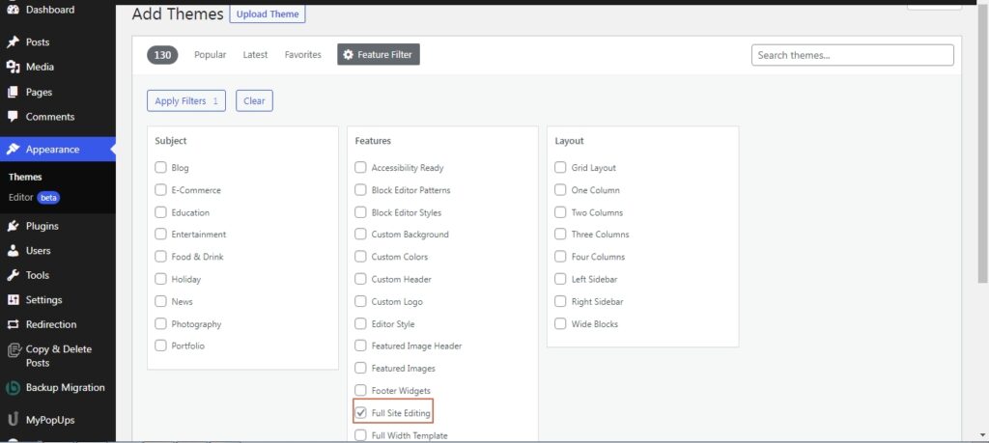Click the Users person icon
989x443 pixels.
click(x=13, y=250)
